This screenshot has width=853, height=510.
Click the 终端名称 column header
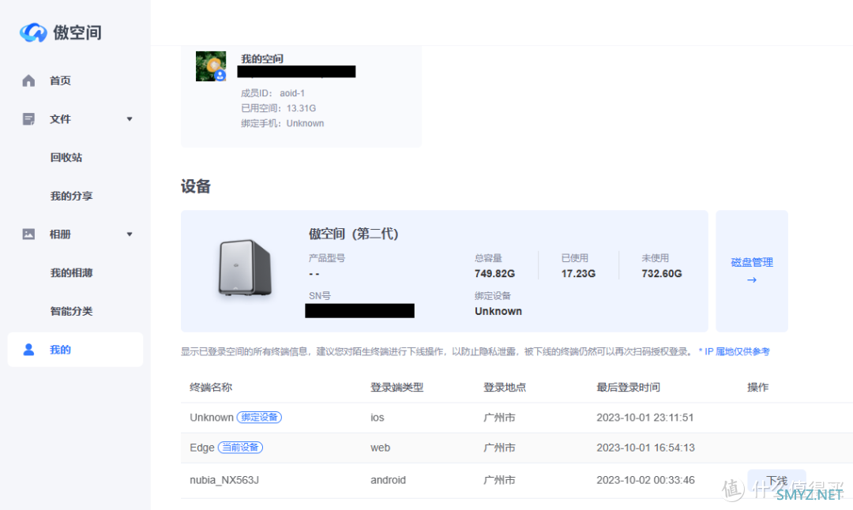click(x=211, y=387)
